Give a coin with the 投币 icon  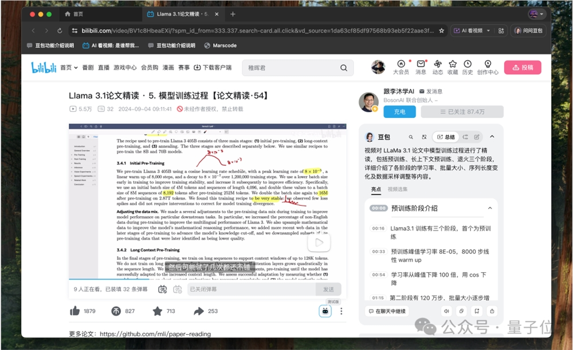click(117, 309)
